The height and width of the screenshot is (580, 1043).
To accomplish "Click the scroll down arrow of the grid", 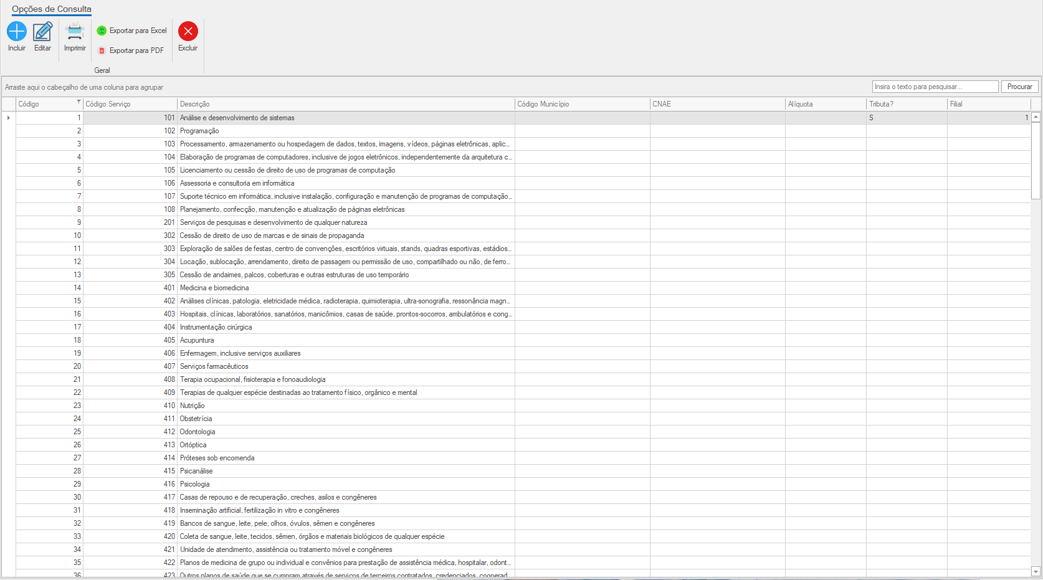I will click(1036, 571).
